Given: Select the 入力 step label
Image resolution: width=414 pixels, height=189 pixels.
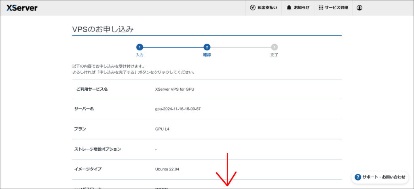Looking at the screenshot, I should click(139, 55).
